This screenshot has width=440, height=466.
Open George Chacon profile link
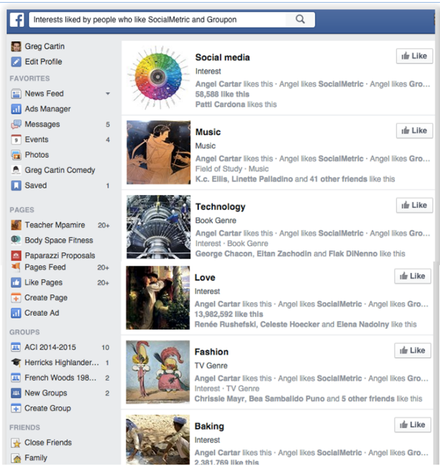224,254
